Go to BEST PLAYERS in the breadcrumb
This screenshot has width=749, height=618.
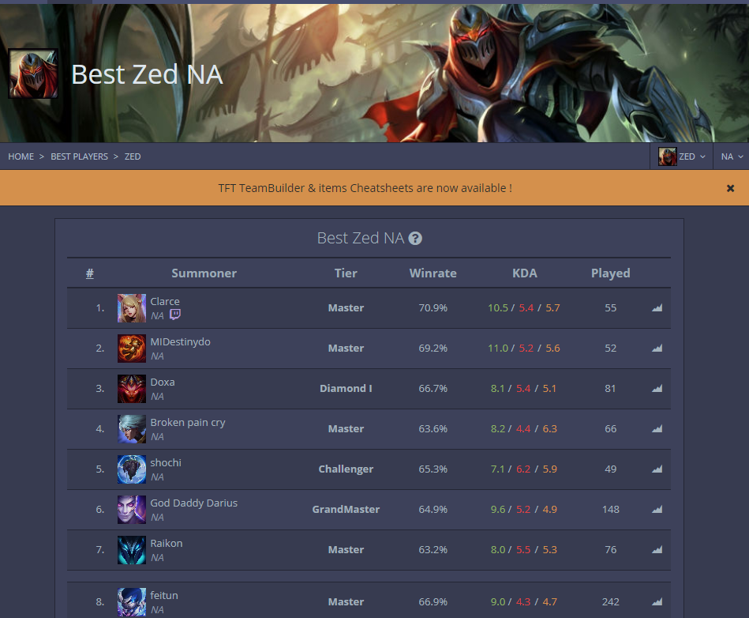(x=79, y=156)
